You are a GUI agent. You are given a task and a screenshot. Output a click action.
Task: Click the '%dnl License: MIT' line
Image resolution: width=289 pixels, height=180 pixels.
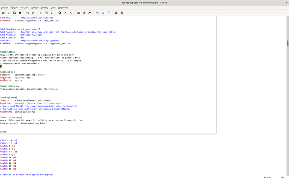tap(12, 38)
